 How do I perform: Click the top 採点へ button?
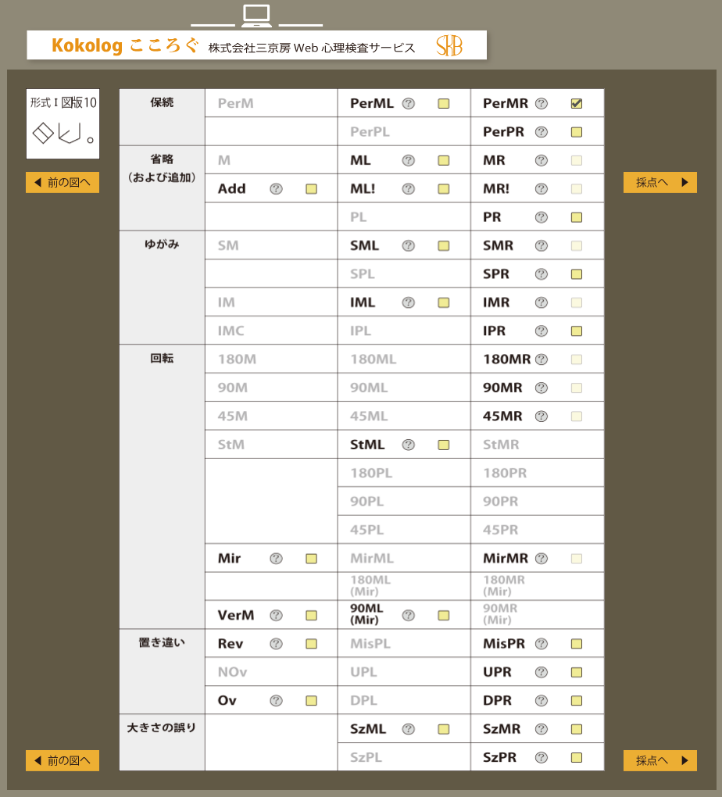click(659, 183)
